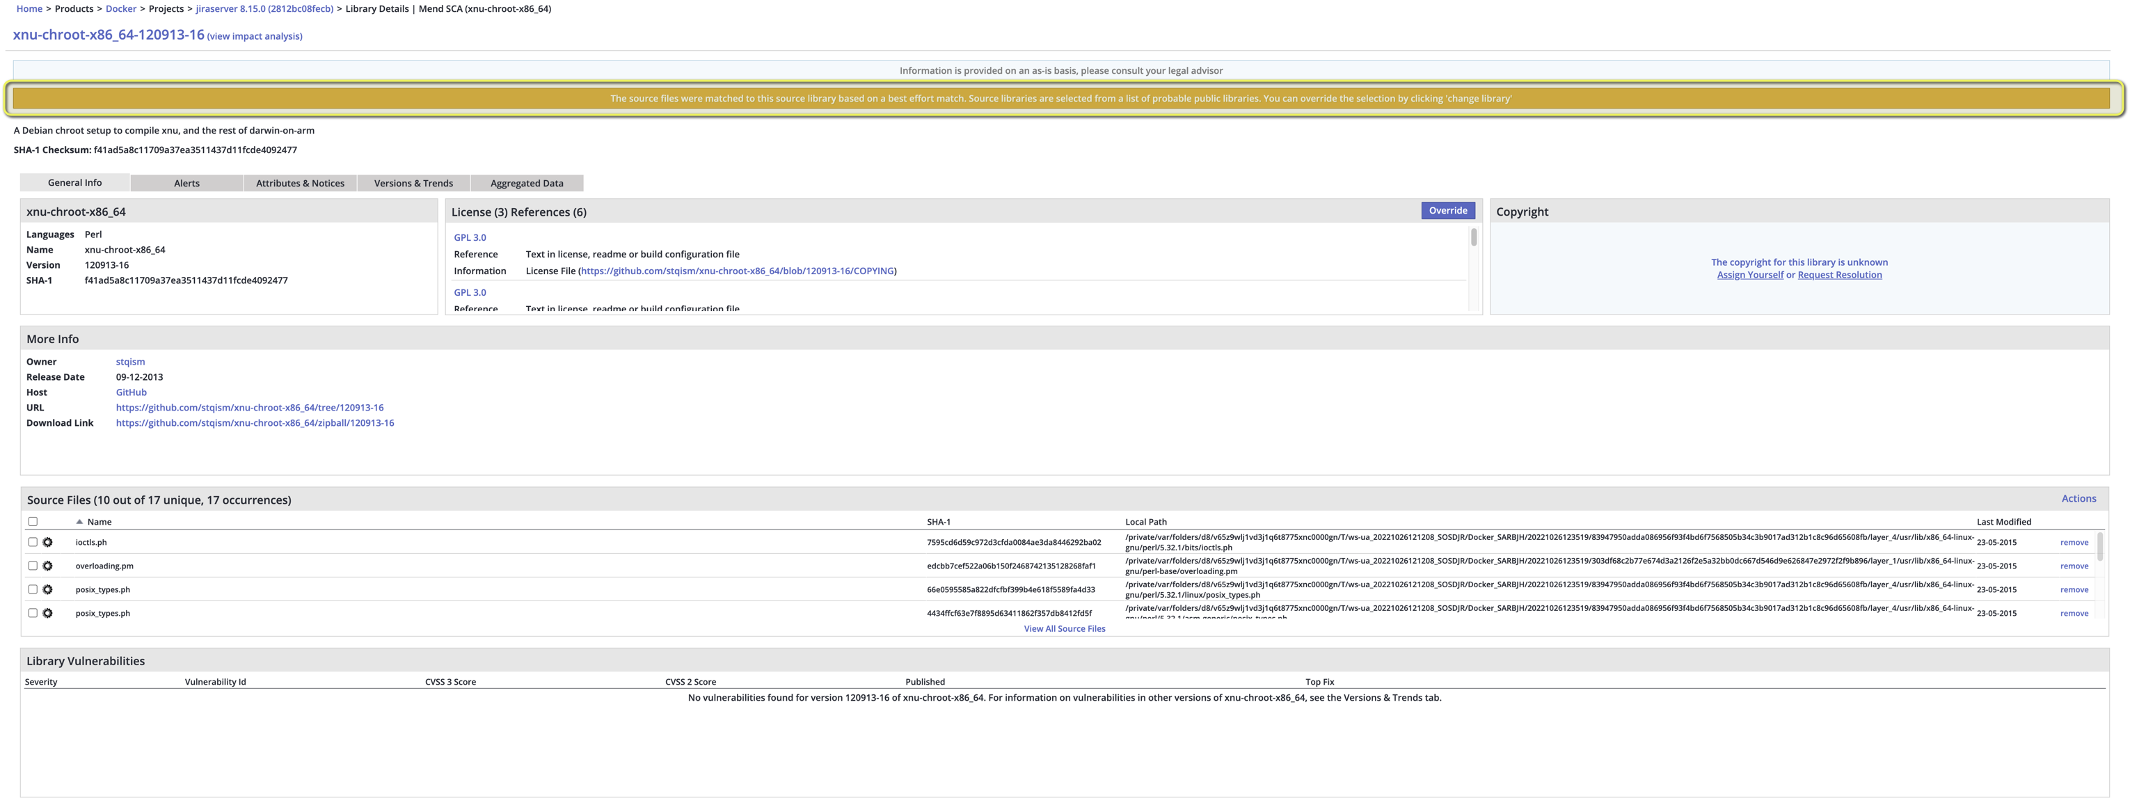Image resolution: width=2130 pixels, height=812 pixels.
Task: Open the Versions & Trends tab
Action: (x=413, y=184)
